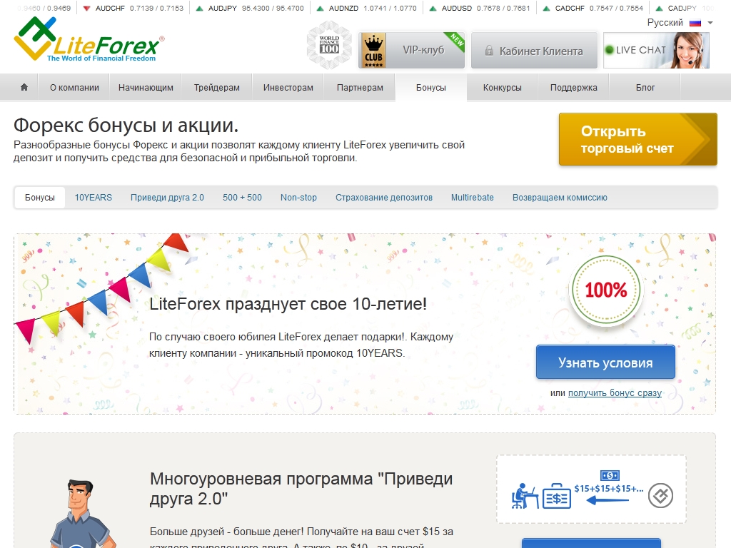Click the LiteForex logo

89,41
